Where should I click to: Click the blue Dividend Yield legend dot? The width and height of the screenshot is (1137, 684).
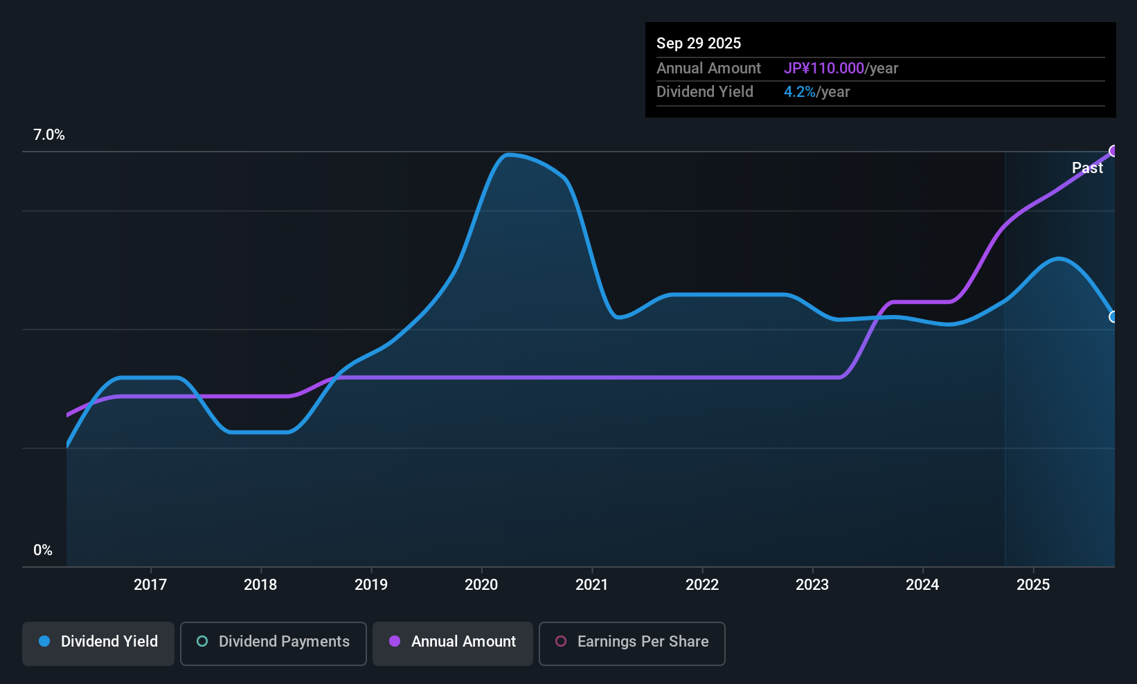click(x=44, y=641)
